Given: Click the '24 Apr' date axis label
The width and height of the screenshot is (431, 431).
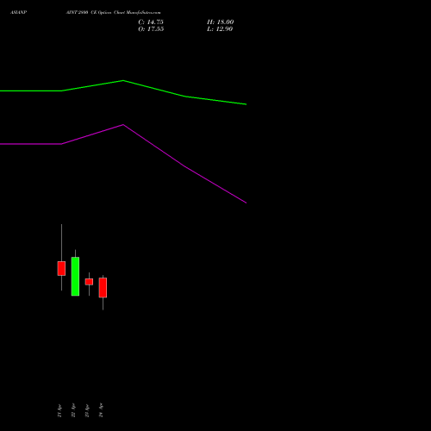Looking at the screenshot, I should (x=101, y=410).
